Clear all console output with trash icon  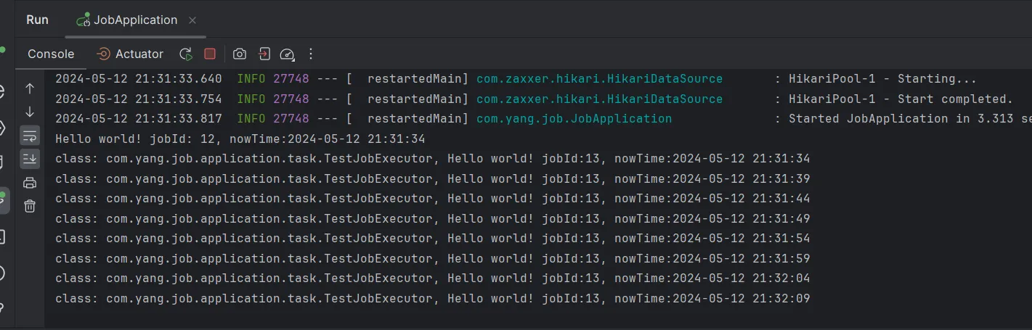pos(30,207)
